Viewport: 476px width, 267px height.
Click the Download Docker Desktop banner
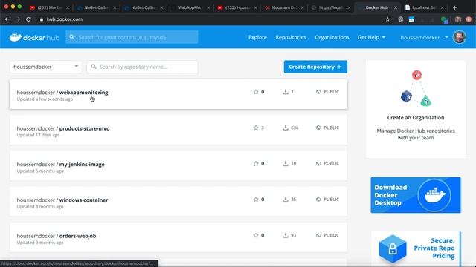click(x=416, y=195)
